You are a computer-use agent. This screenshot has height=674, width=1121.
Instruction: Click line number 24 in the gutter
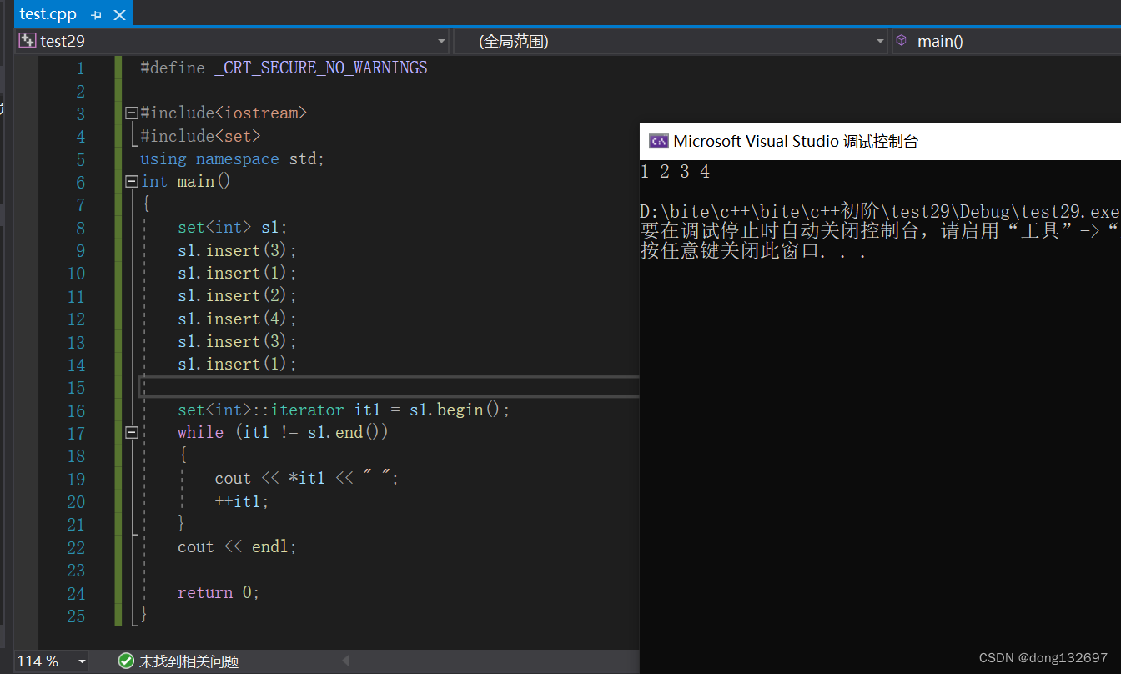[x=76, y=593]
